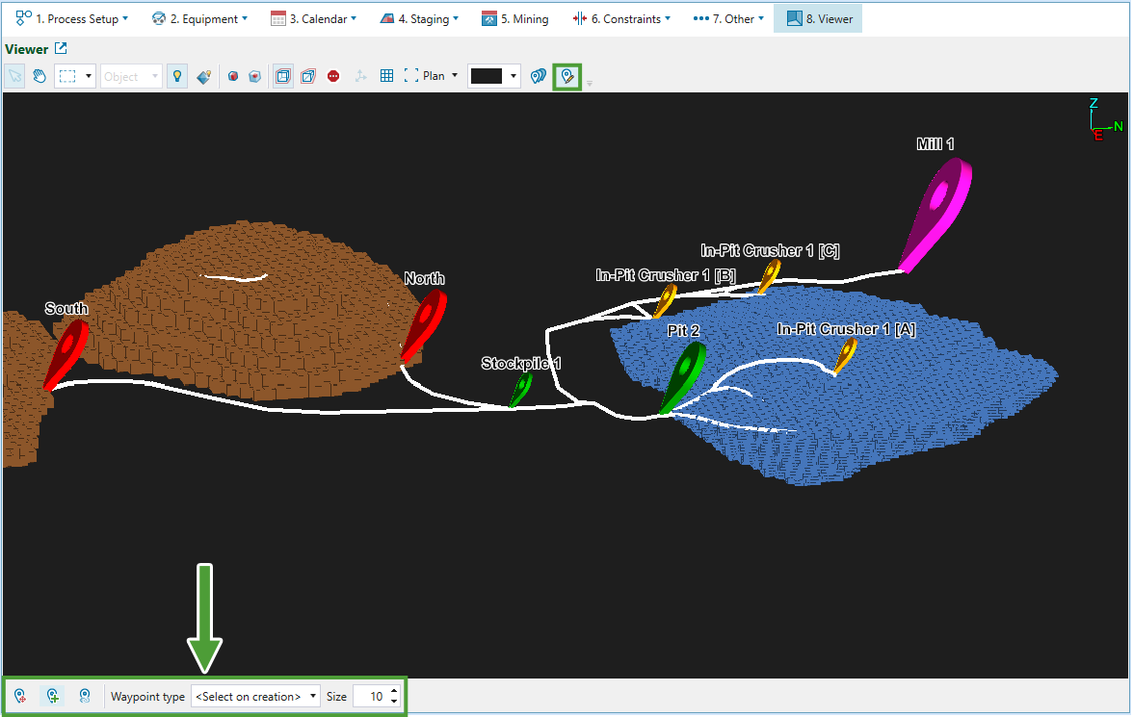Viewport: 1133px width, 717px height.
Task: Click the red stop-sign icon in toolbar
Action: pyautogui.click(x=333, y=76)
